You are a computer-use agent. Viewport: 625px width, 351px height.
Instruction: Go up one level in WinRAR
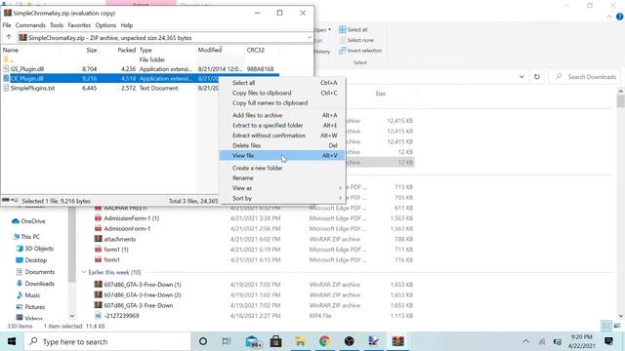[x=9, y=37]
